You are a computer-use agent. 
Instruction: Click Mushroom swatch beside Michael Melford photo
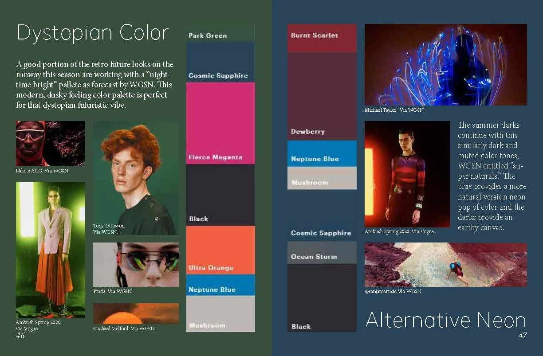coord(220,314)
